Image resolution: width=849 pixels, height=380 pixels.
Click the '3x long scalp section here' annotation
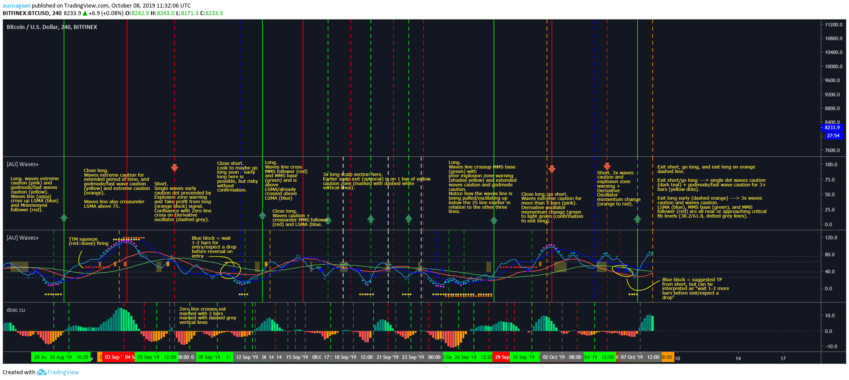tap(377, 181)
